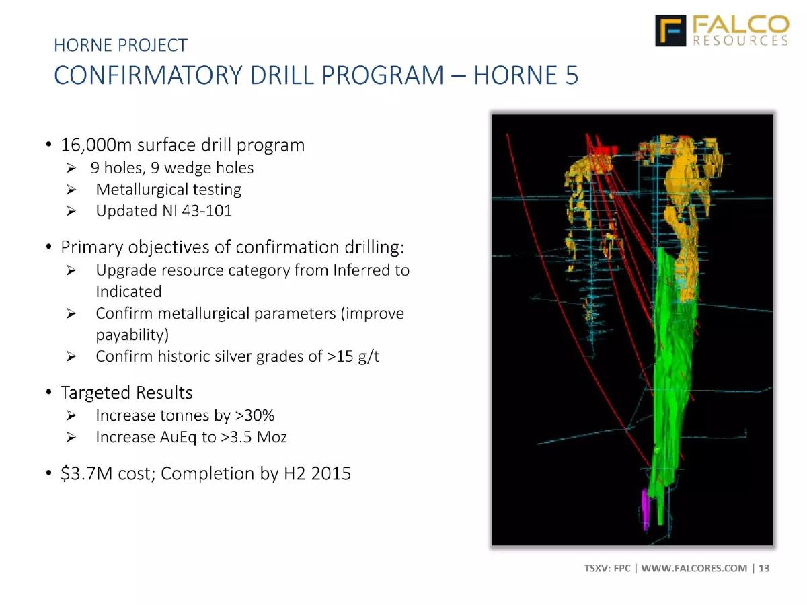Screen dimensions: 807x605
Task: Select '$3.7M cost; Completion by H2 2015'
Action: click(x=206, y=473)
